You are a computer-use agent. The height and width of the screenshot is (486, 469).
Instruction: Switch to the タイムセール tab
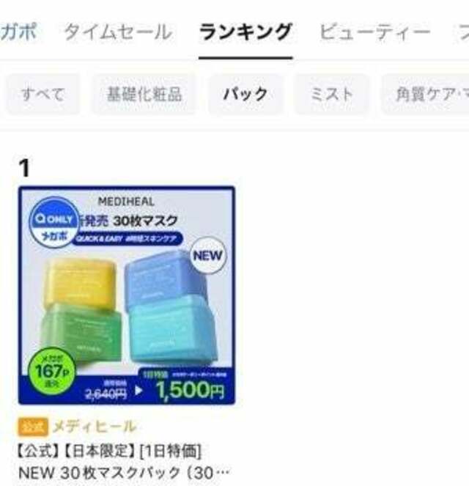tap(117, 32)
